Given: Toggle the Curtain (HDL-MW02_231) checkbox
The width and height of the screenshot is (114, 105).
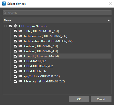Looking at the screenshot, I should coord(15,46).
